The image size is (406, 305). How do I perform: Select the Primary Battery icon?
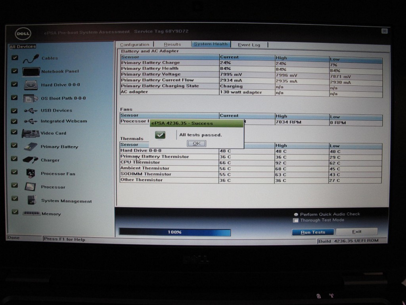[x=31, y=147]
